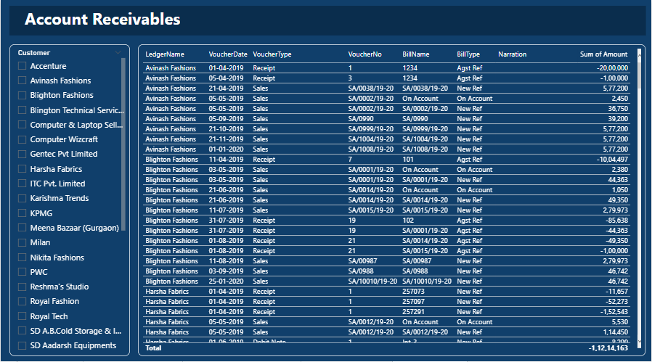Enable the Computer Wizcraft checkbox
This screenshot has width=652, height=362.
23,139
